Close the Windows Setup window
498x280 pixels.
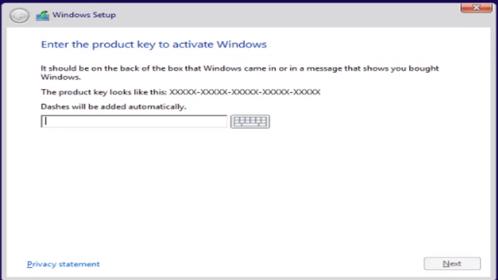coord(476,7)
